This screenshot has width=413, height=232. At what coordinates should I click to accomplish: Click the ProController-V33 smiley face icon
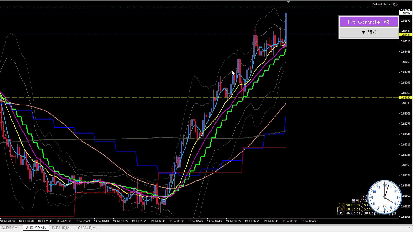pyautogui.click(x=396, y=4)
